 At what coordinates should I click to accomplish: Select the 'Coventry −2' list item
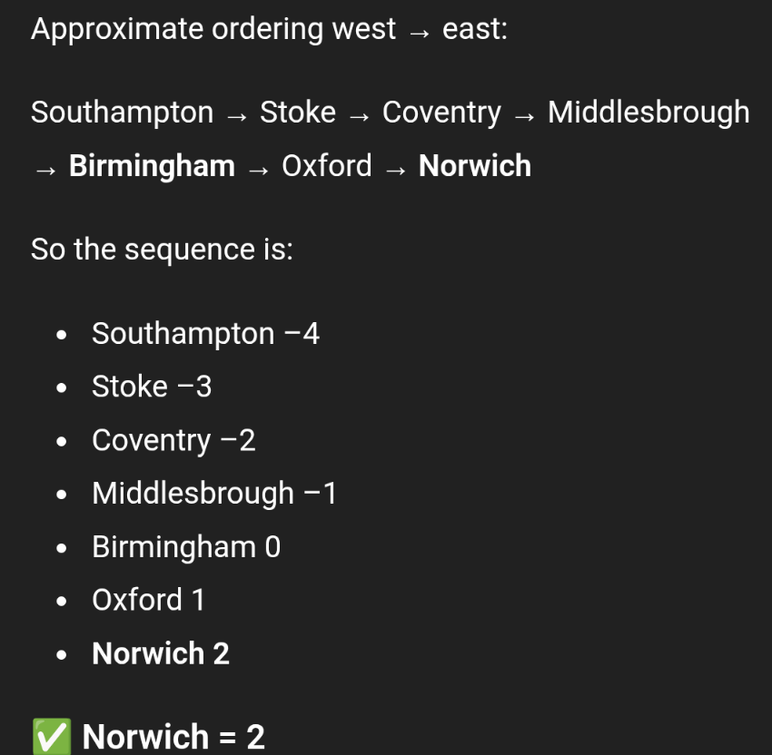173,440
